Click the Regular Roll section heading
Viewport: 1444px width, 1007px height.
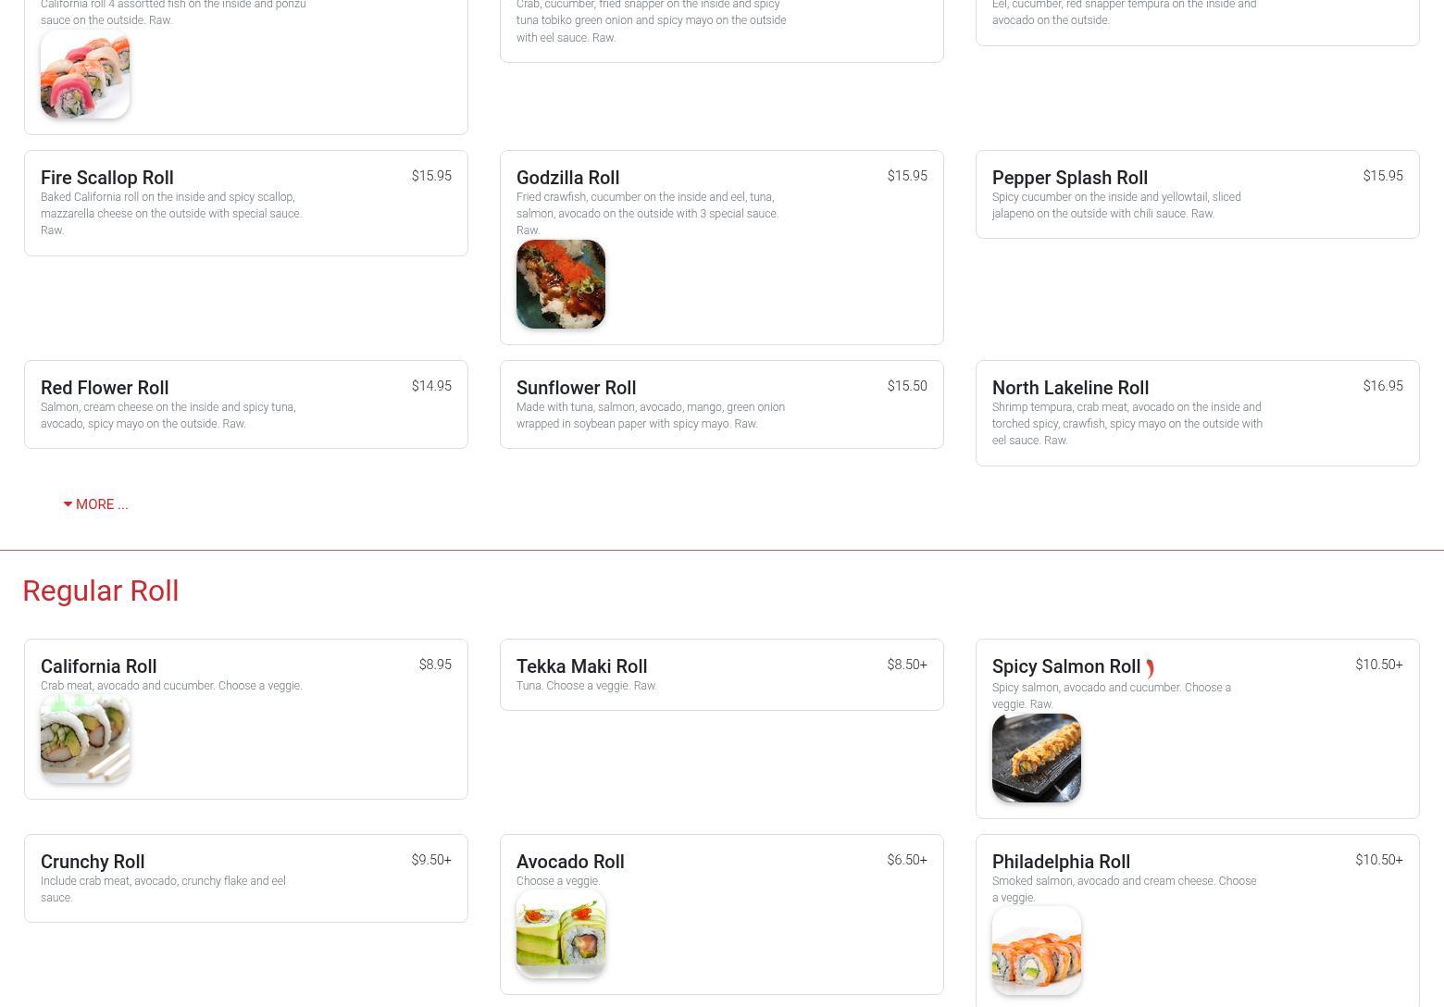point(101,591)
